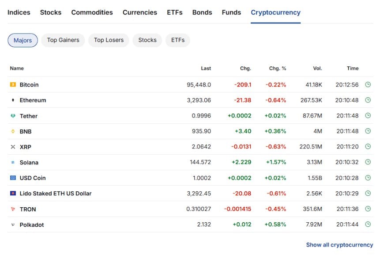Click the clock icon in Lido Staked row
Viewport: 384px width, 259px height.
pos(368,193)
